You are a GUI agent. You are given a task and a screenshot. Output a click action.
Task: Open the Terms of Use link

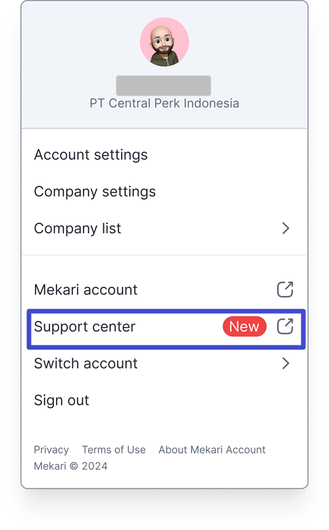point(114,450)
